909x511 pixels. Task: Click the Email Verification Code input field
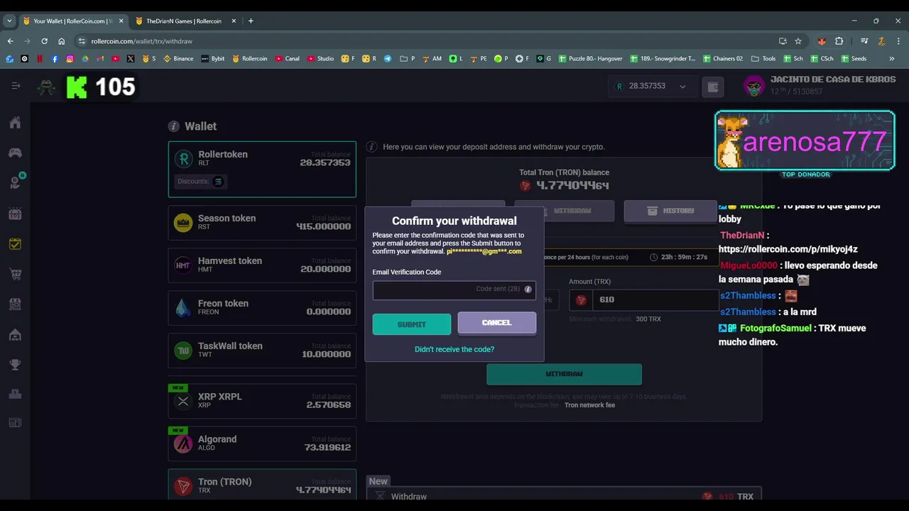[454, 290]
